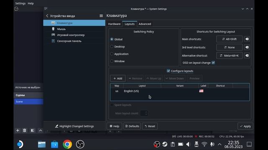Go back via arrow beside Устройства ввода
Viewport: 268px width, 150px height.
click(47, 16)
